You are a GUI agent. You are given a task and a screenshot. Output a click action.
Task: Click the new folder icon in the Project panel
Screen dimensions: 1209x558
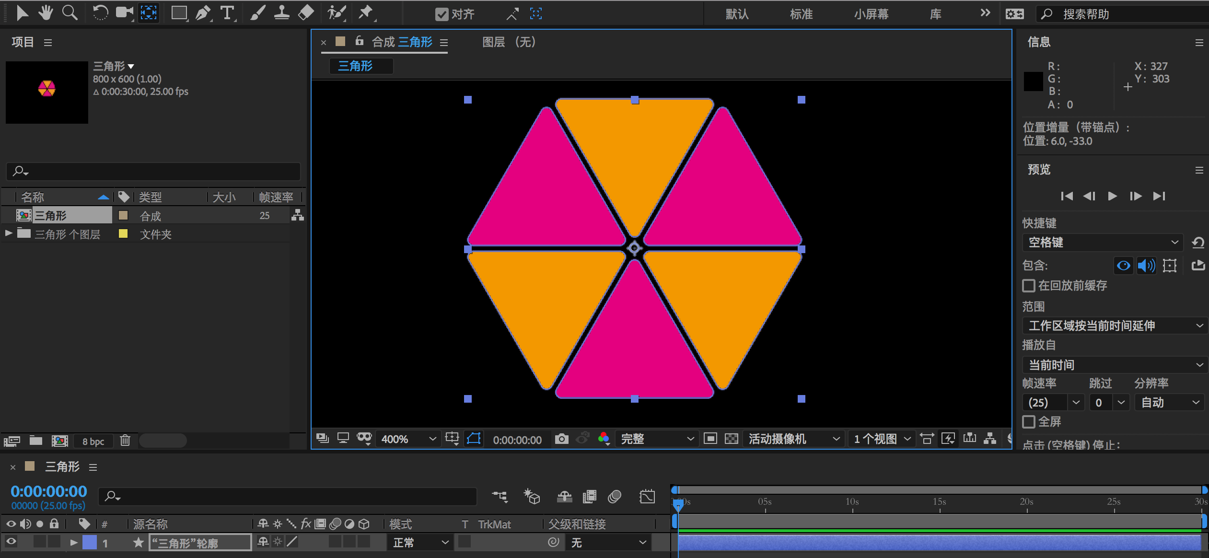36,441
